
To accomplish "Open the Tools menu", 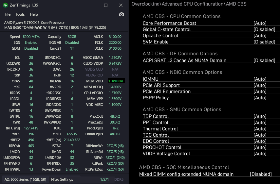I will 20,14.
